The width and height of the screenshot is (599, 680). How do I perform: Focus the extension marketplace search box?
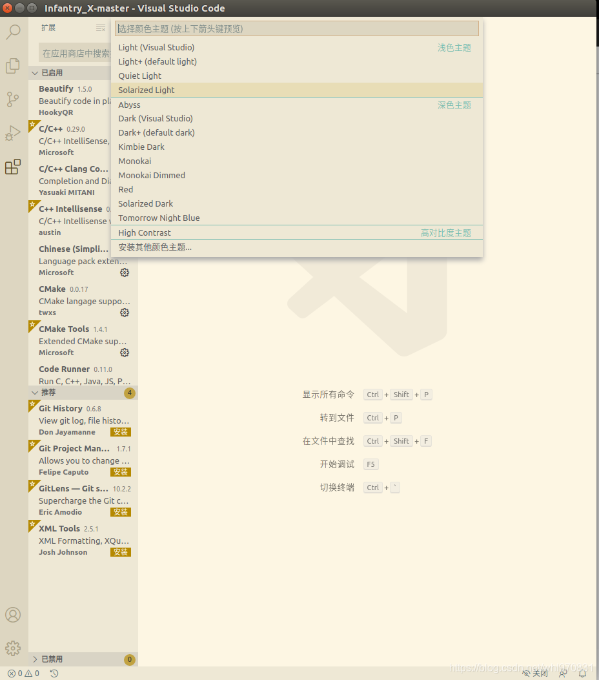click(x=76, y=54)
